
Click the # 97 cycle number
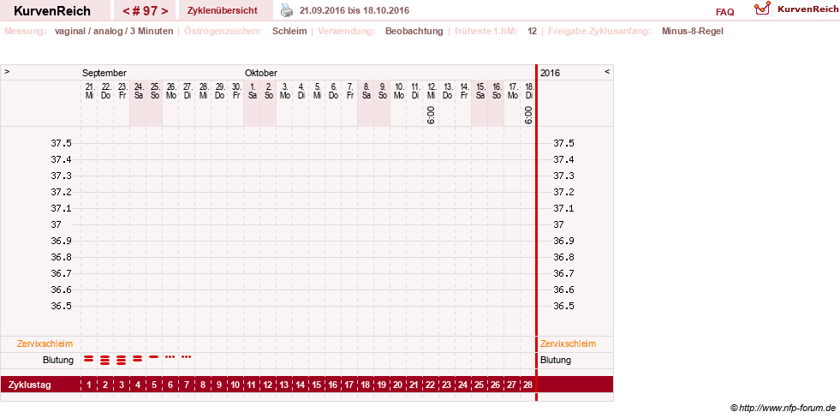[146, 11]
